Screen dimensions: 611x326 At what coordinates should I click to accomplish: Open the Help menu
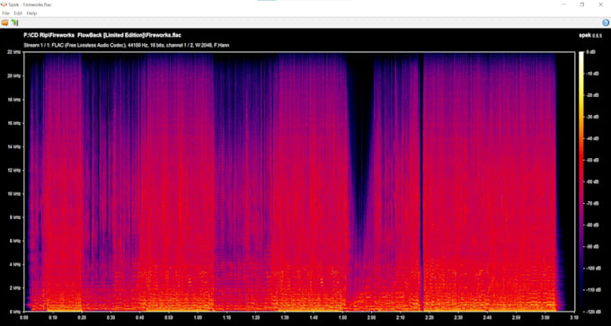pos(31,13)
